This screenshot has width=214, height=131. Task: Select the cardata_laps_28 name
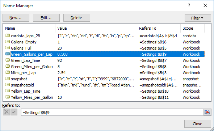coord(25,36)
